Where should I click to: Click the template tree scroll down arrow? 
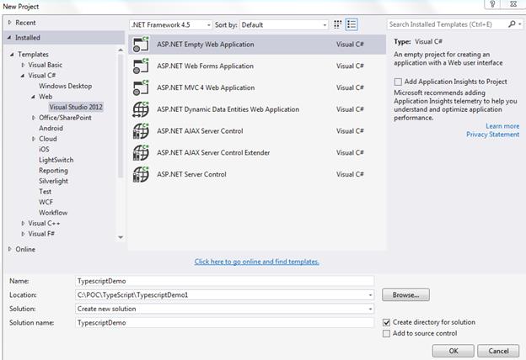[121, 237]
